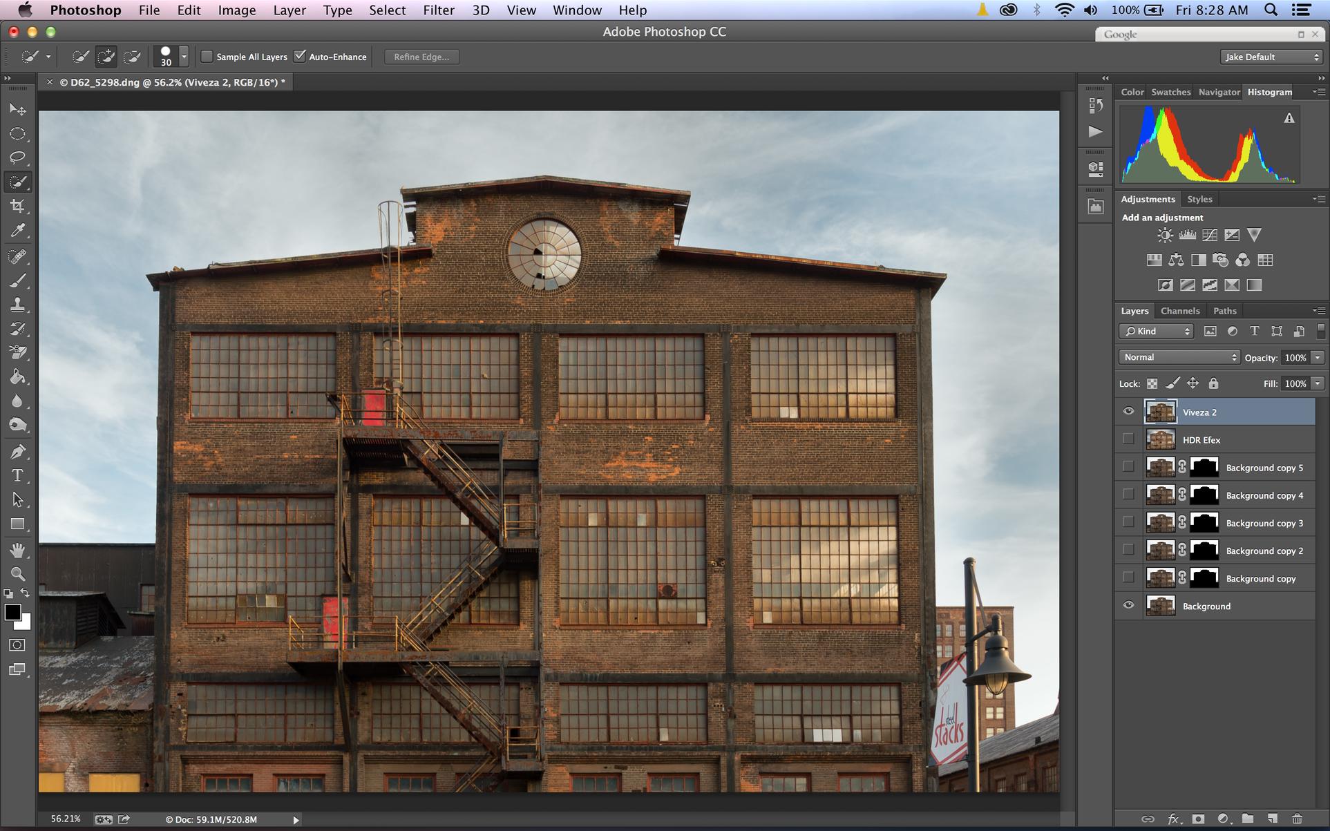Screen dimensions: 1330x831
Task: Select the Lasso tool
Action: (17, 157)
